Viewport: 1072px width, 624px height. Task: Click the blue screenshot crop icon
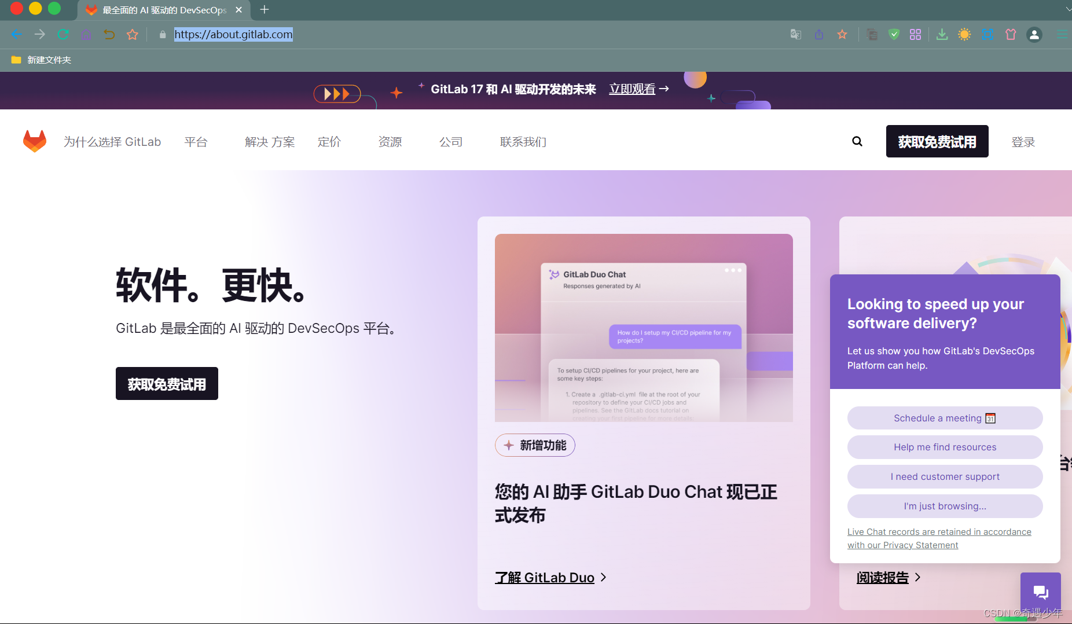click(987, 34)
